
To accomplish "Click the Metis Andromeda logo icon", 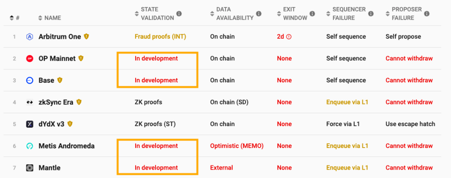I will [30, 146].
